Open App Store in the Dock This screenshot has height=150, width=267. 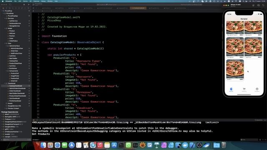tap(114, 145)
